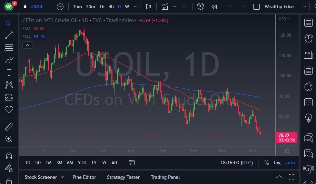This screenshot has width=316, height=184.
Task: Open the 18:16:03 (UTC) timezone menu
Action: [237, 163]
